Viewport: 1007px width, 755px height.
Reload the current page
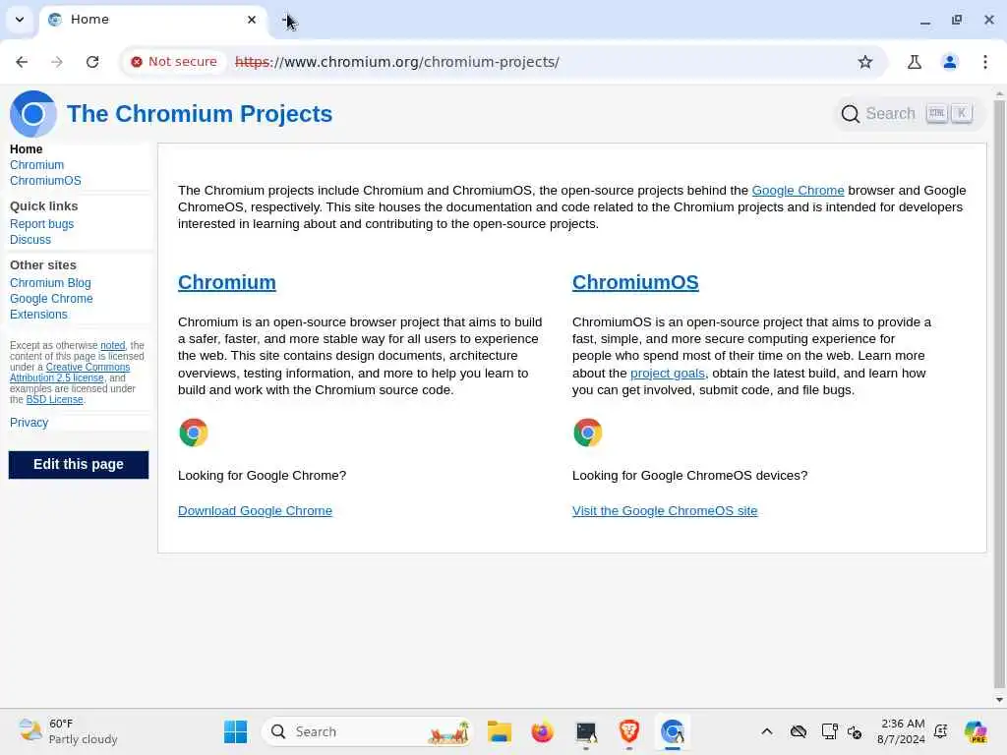click(92, 62)
